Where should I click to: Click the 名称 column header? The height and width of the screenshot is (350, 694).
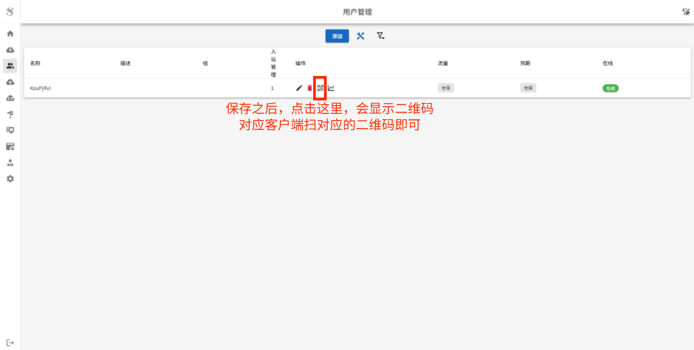35,63
